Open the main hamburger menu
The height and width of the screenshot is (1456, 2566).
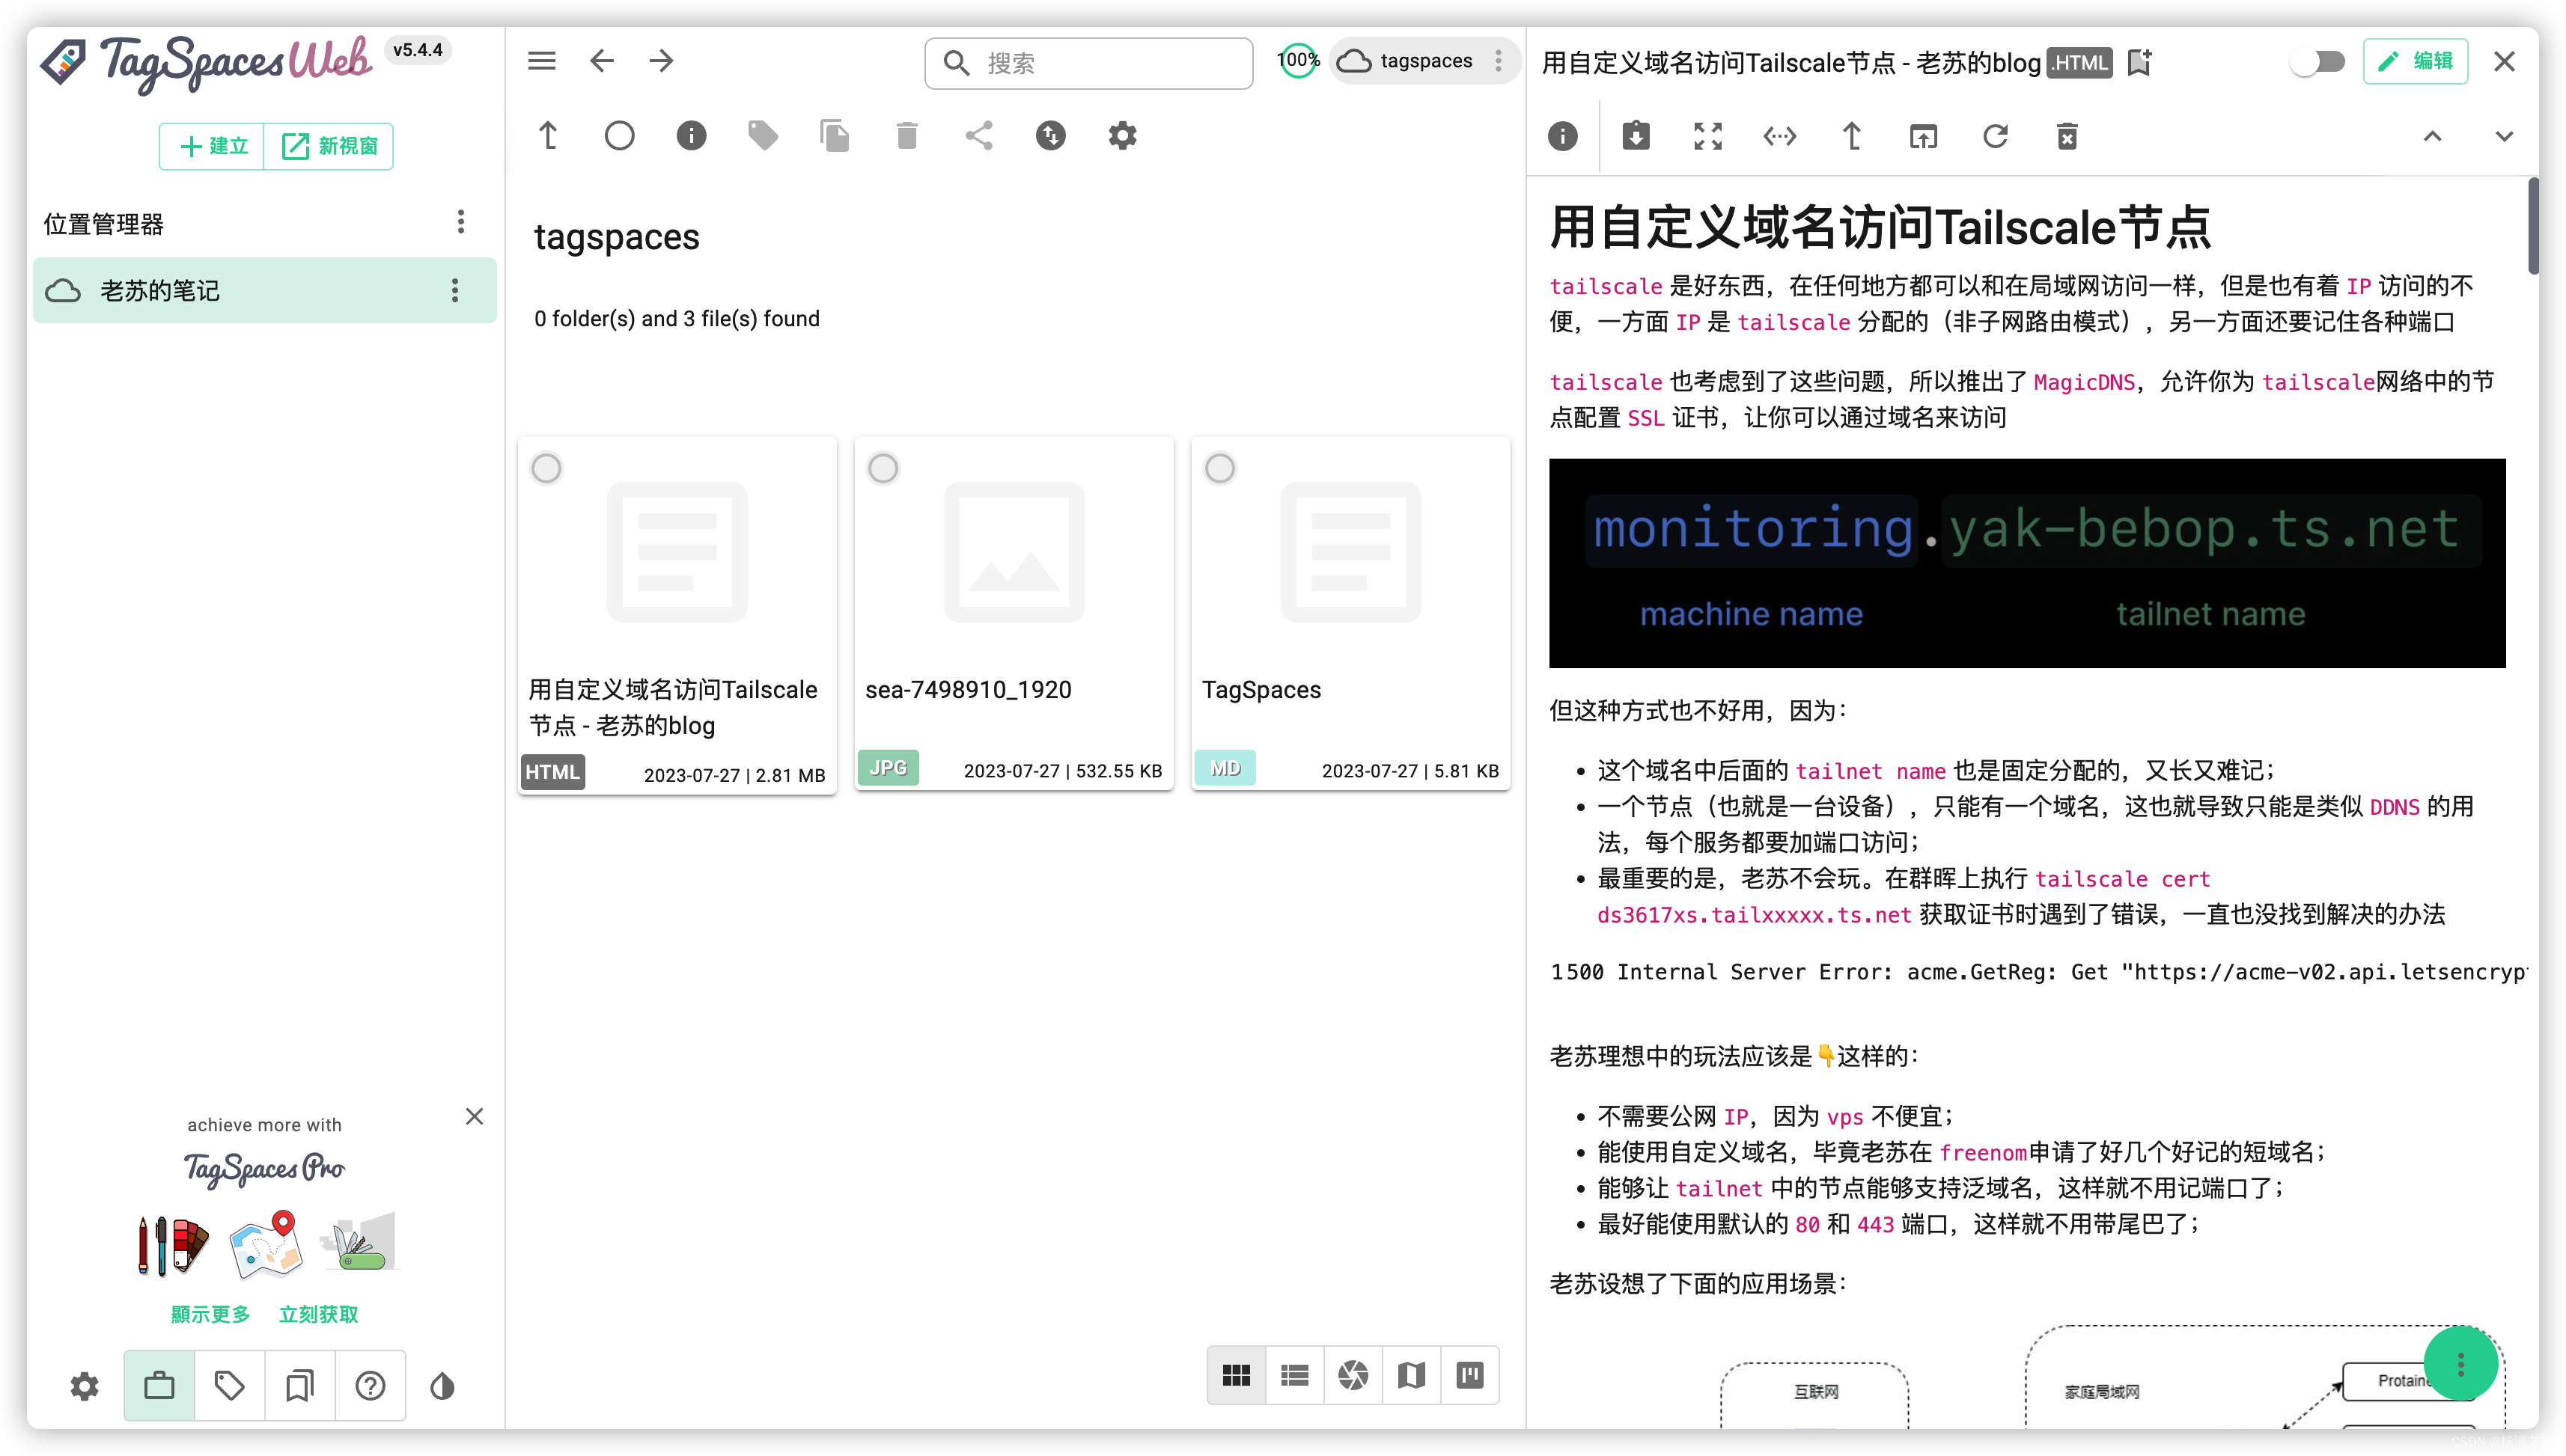[541, 61]
